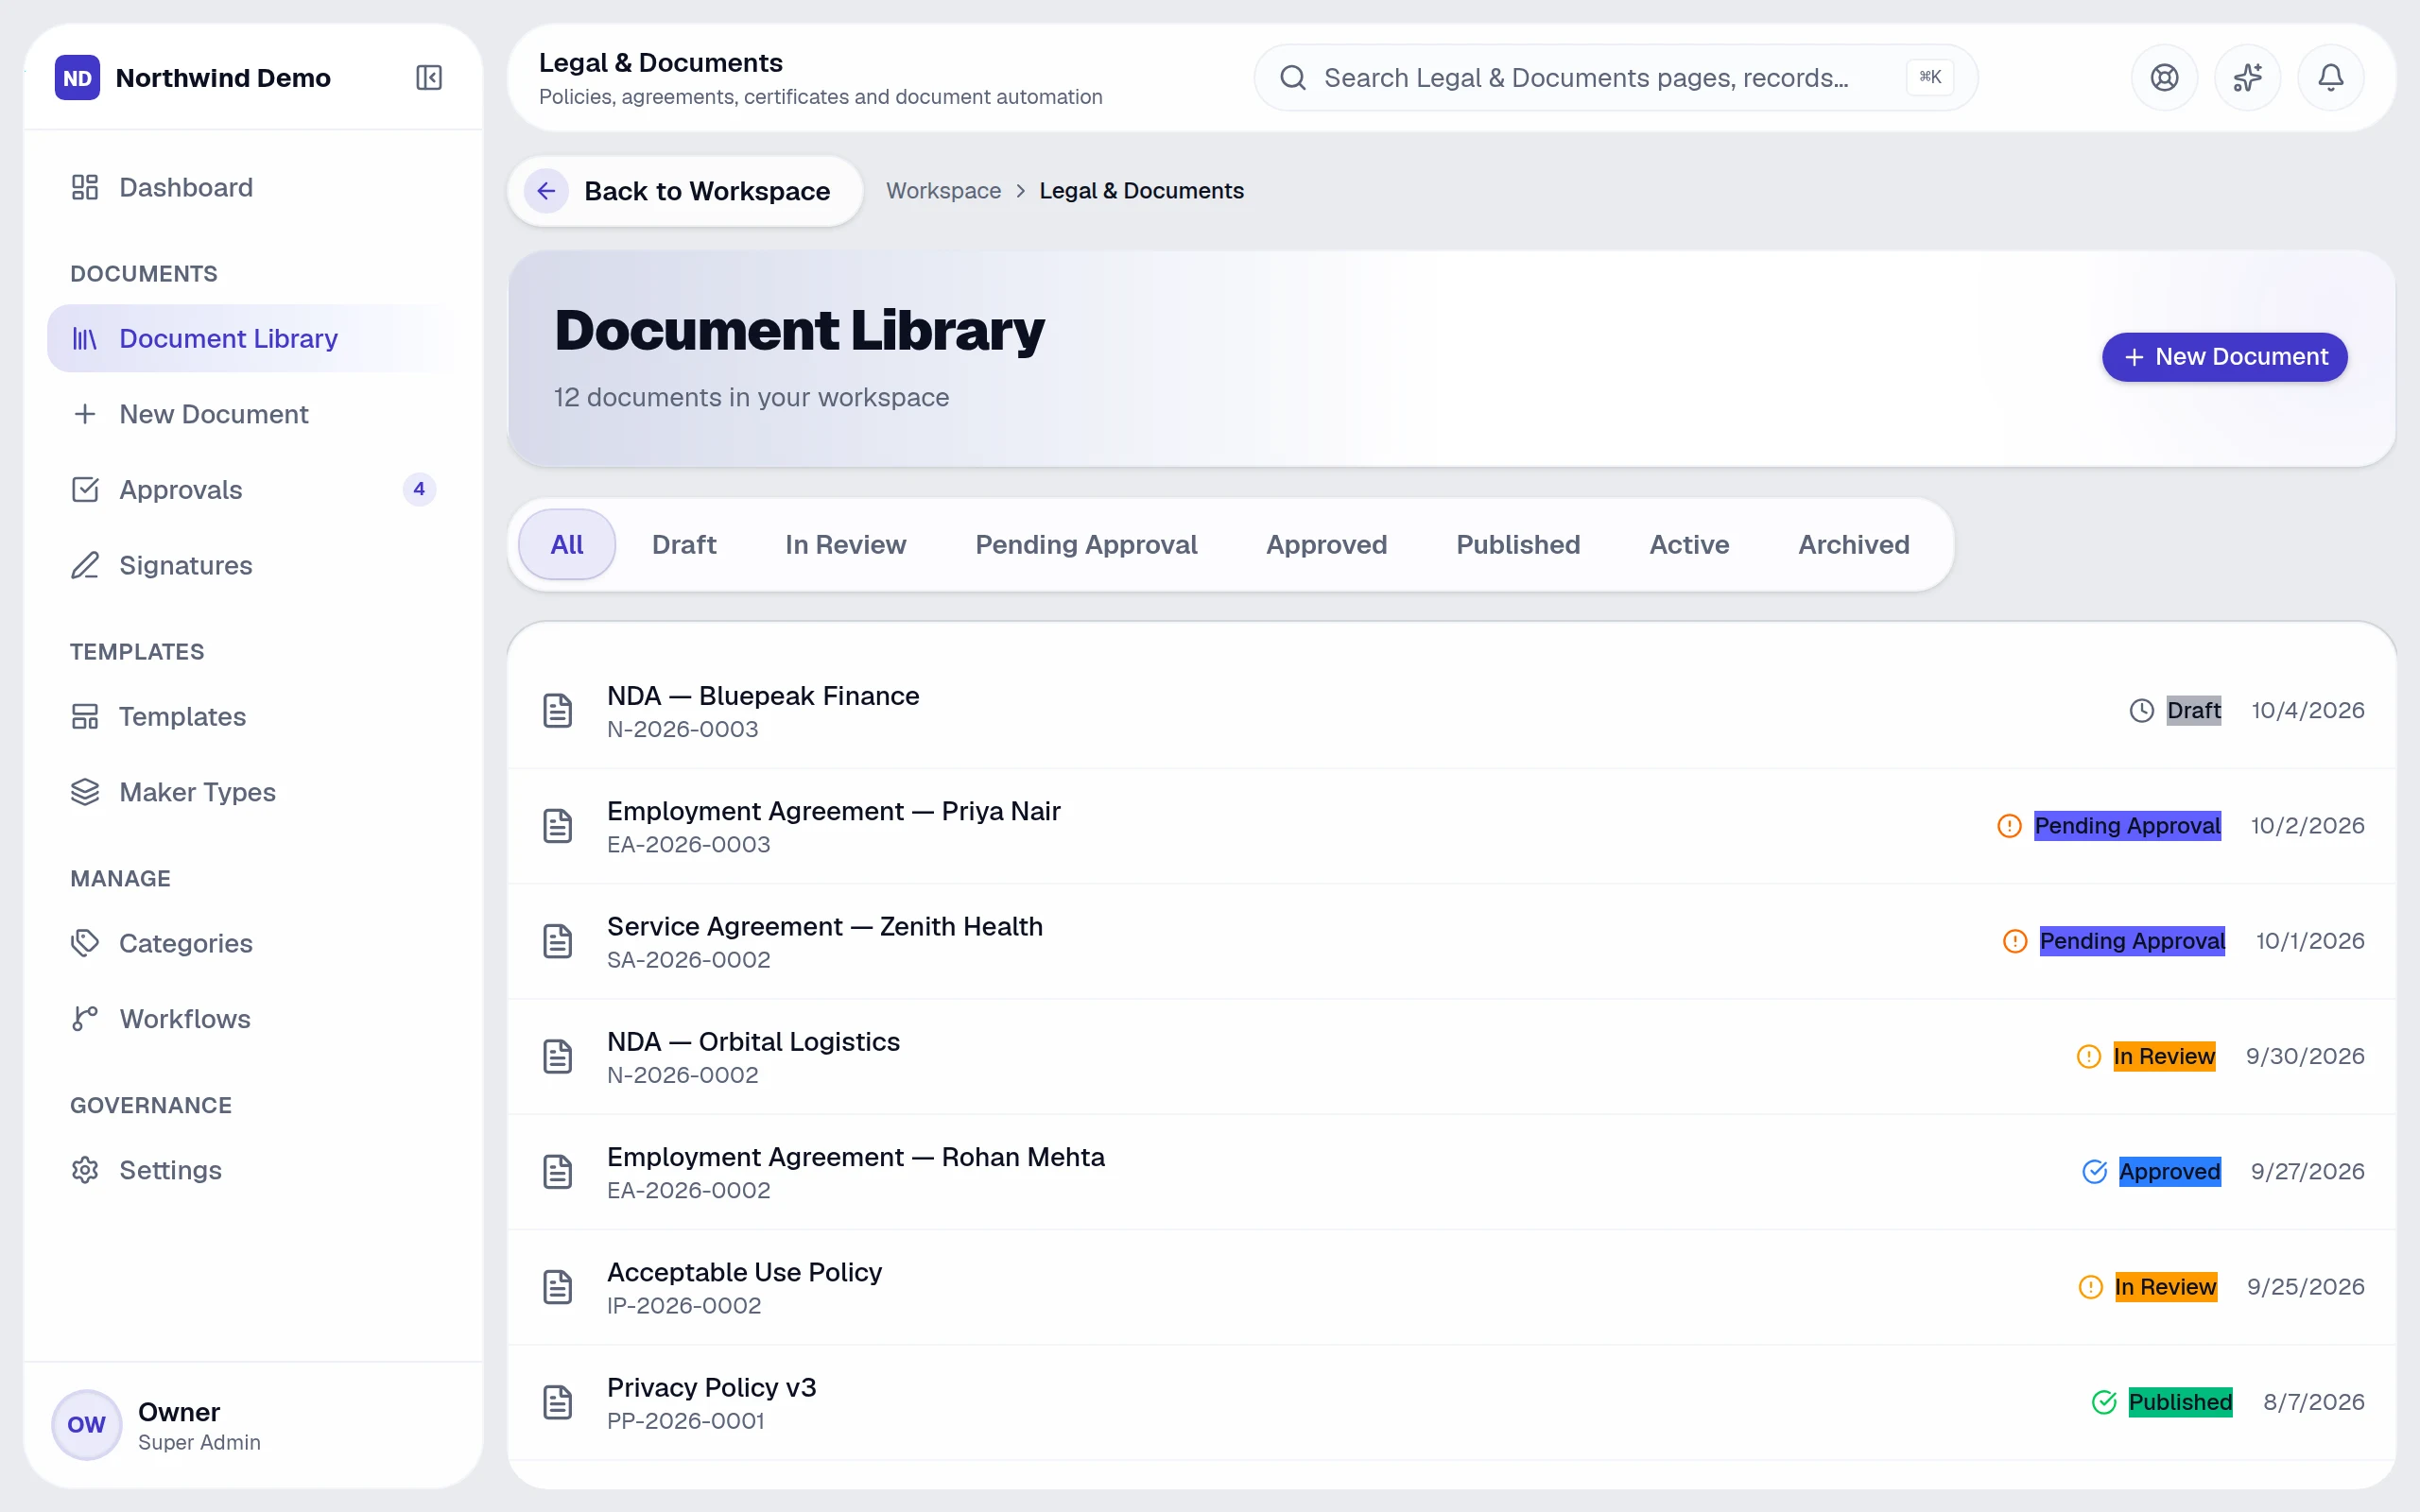The height and width of the screenshot is (1512, 2420).
Task: Open Templates in sidebar
Action: point(253,716)
